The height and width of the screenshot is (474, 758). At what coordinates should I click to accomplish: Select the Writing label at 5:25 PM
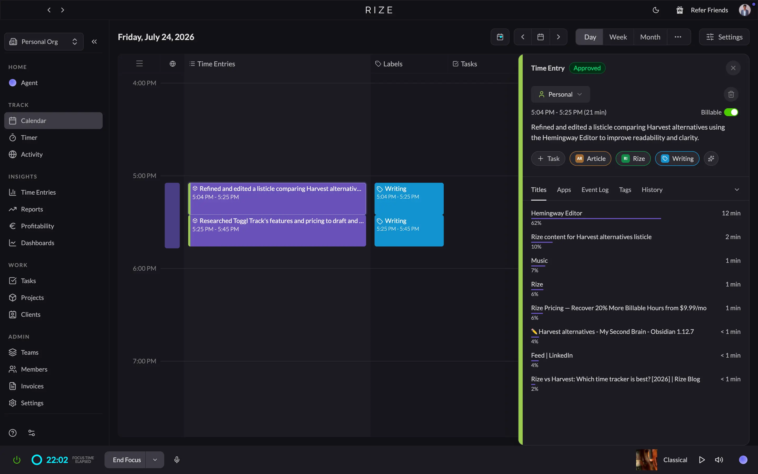409,230
